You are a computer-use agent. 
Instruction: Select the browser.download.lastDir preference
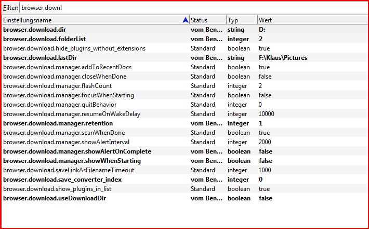tap(41, 58)
